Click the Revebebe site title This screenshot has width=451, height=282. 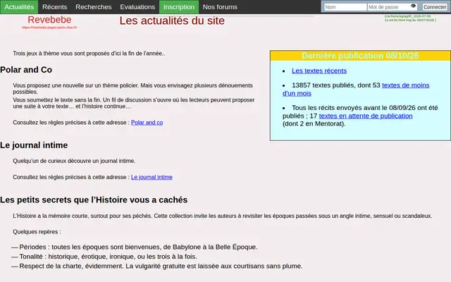pyautogui.click(x=49, y=20)
